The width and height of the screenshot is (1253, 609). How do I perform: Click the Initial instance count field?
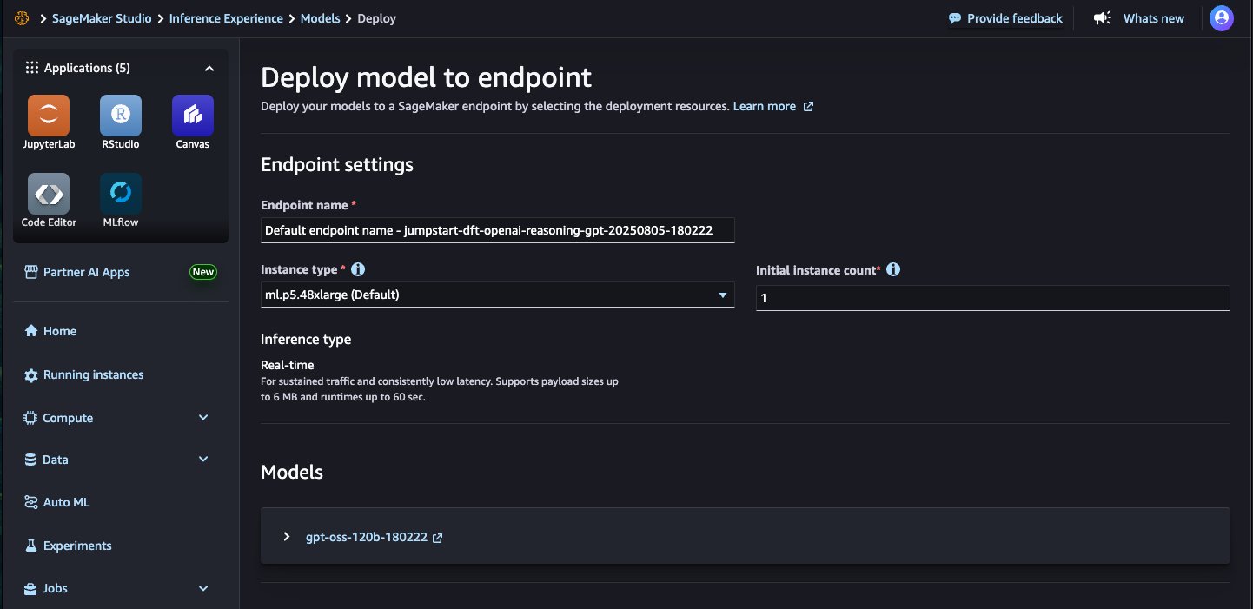pos(993,298)
